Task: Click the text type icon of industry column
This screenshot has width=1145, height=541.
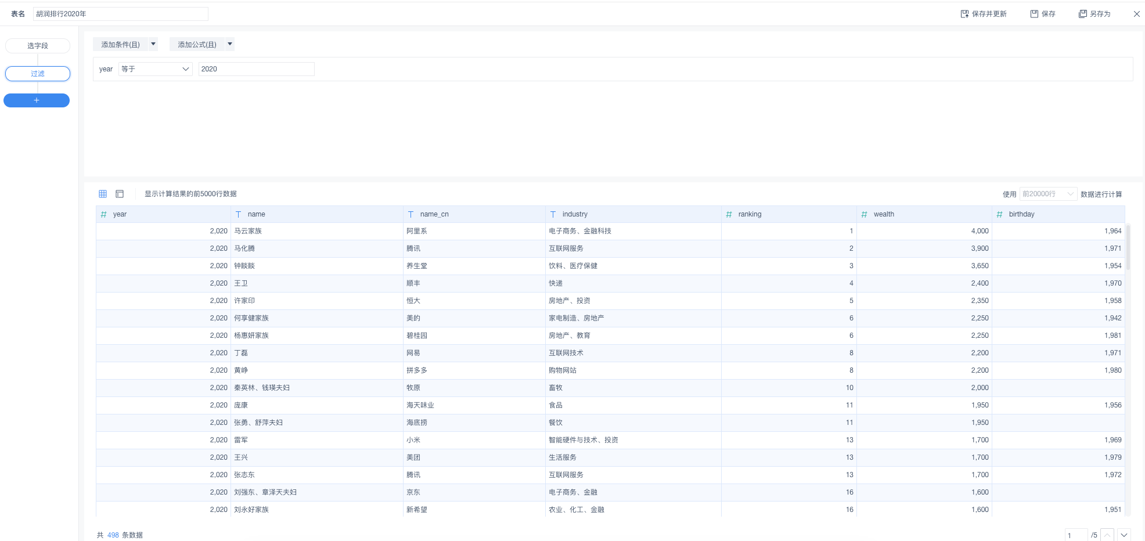Action: tap(553, 214)
